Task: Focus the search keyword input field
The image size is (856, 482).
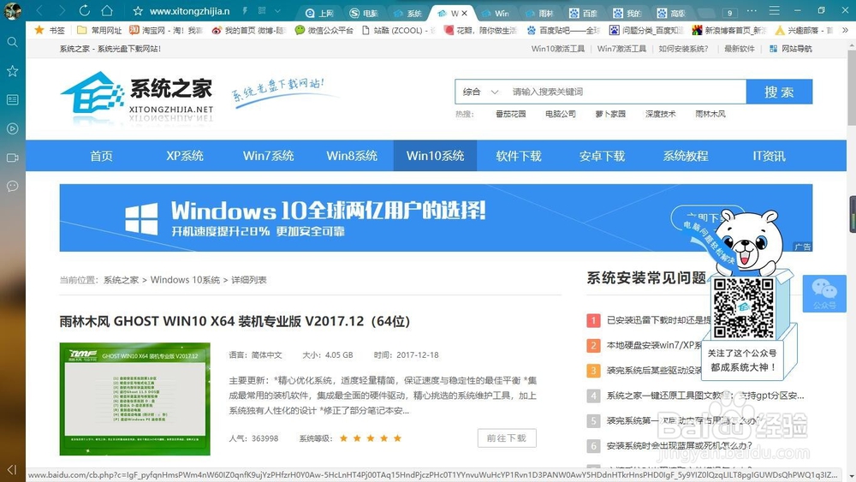Action: pyautogui.click(x=627, y=92)
